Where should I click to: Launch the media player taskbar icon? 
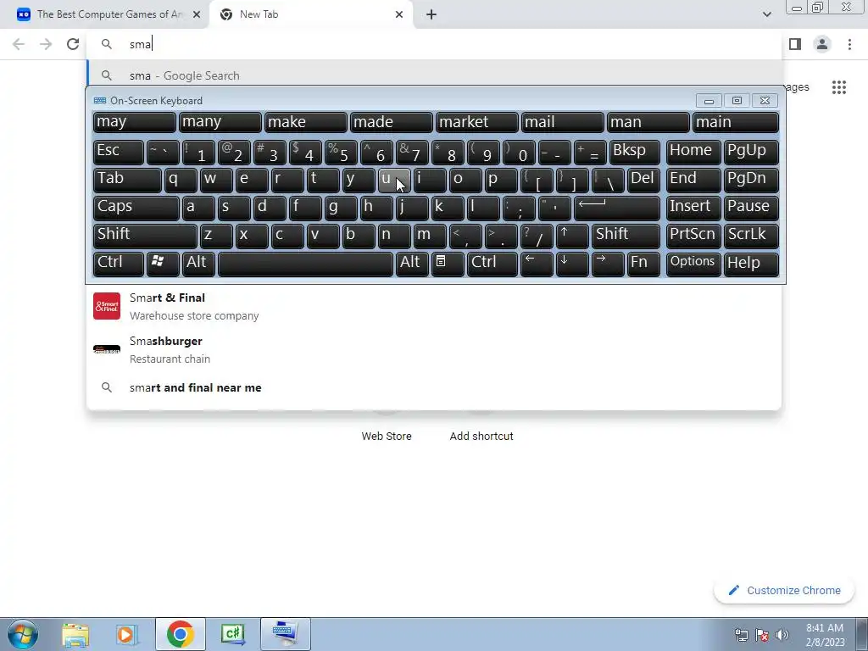(x=126, y=634)
